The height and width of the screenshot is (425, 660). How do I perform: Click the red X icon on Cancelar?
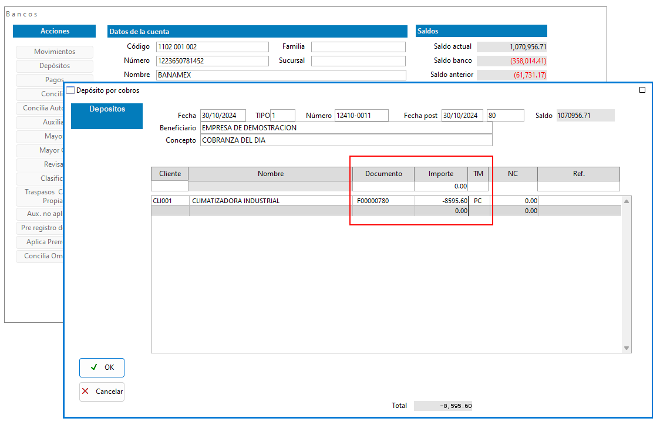click(x=85, y=391)
